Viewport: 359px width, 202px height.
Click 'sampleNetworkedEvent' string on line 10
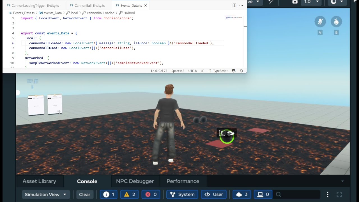pyautogui.click(x=137, y=63)
